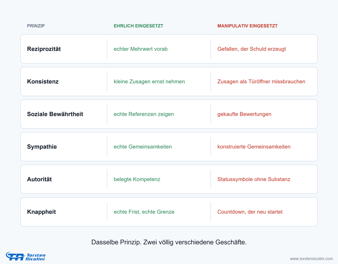The width and height of the screenshot is (338, 264).
Task: Select the EHRLICH EINGESETZT header
Action: point(139,26)
